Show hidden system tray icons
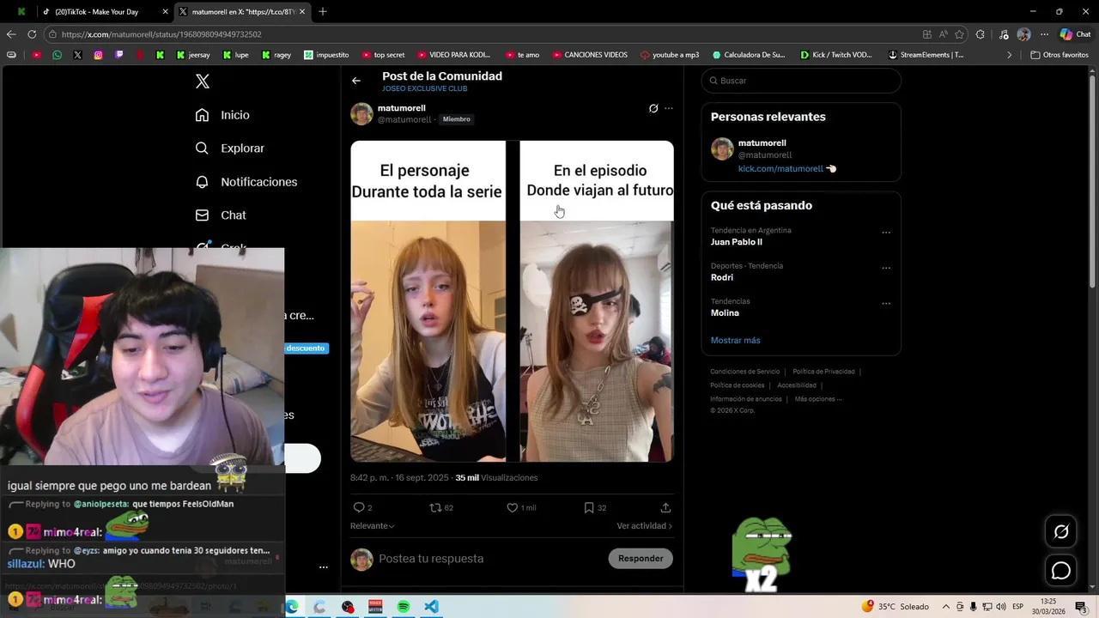 click(x=946, y=607)
